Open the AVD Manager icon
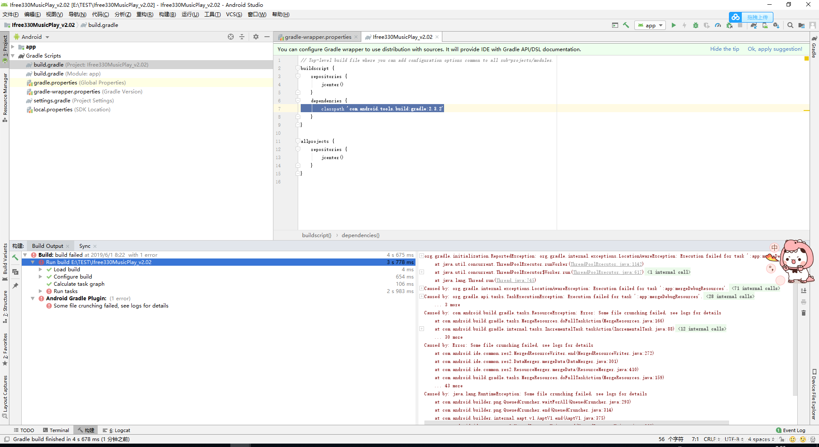The image size is (819, 447). point(765,25)
